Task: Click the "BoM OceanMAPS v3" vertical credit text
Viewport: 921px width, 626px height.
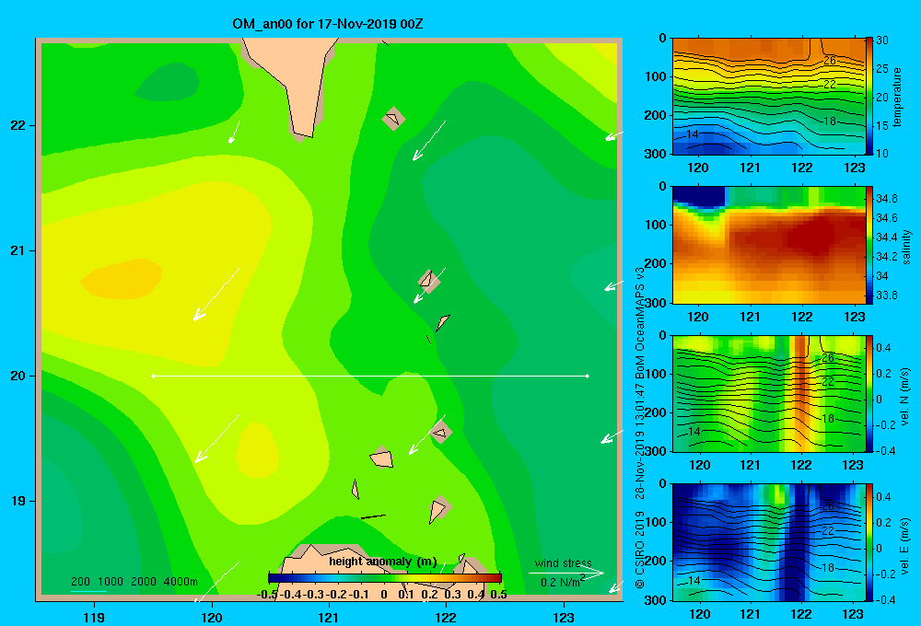Action: (640, 324)
